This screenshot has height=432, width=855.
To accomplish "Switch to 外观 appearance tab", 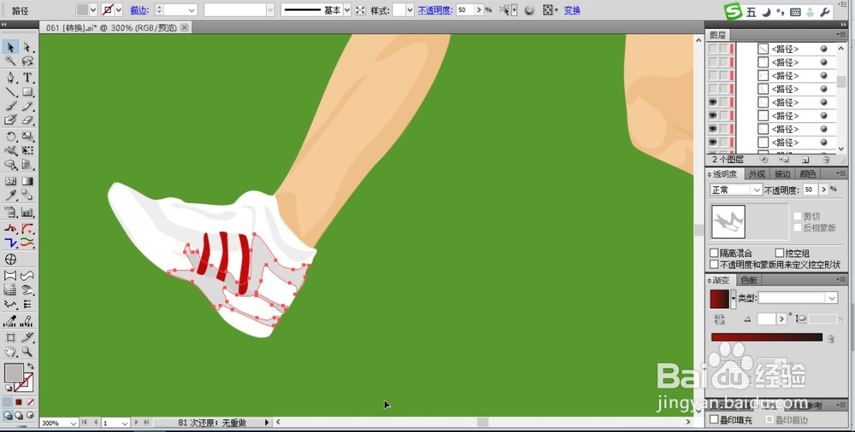I will (757, 174).
